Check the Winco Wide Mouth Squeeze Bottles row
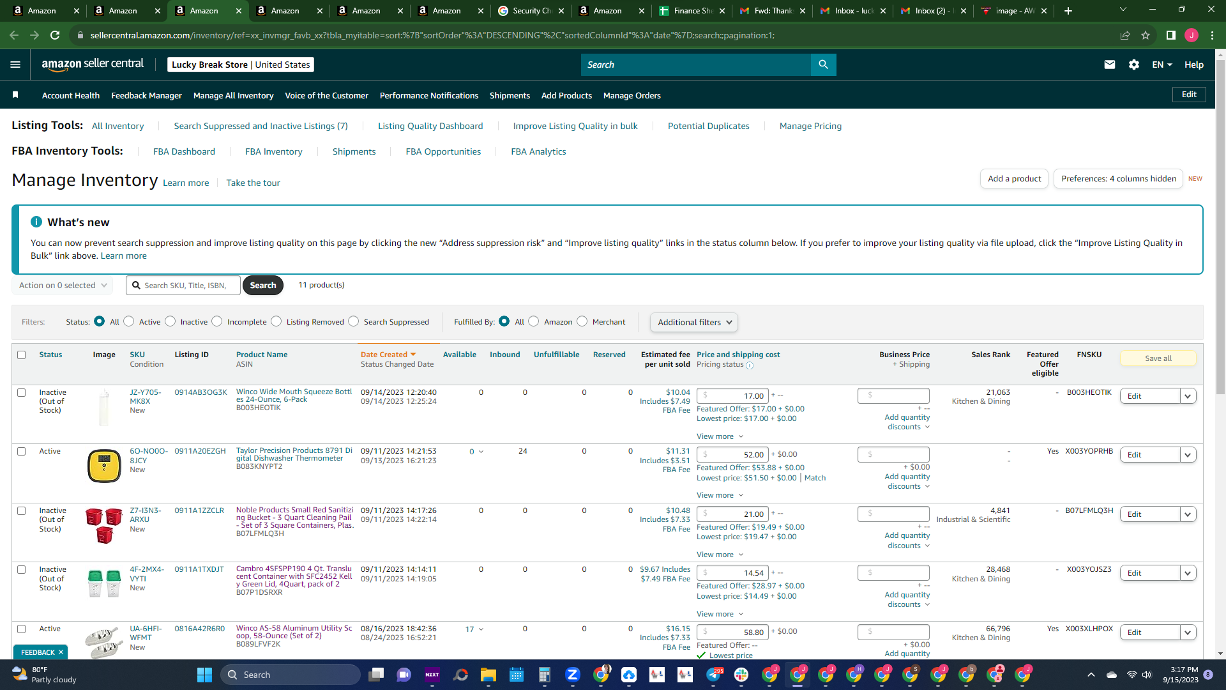The image size is (1226, 690). (x=22, y=392)
